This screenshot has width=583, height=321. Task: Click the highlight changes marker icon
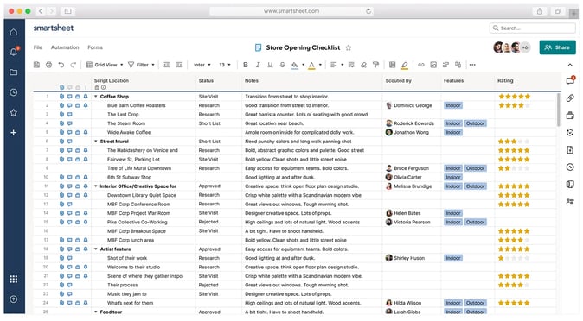pos(405,65)
